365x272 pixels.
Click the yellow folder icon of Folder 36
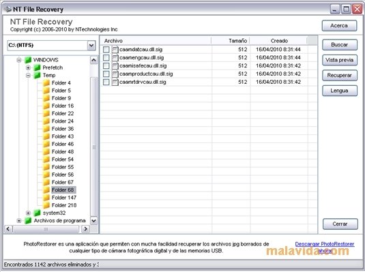(x=46, y=129)
